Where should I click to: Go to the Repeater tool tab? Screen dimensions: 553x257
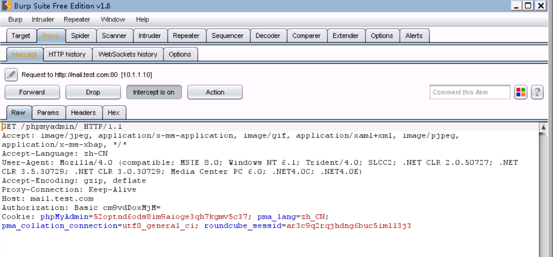click(x=186, y=36)
